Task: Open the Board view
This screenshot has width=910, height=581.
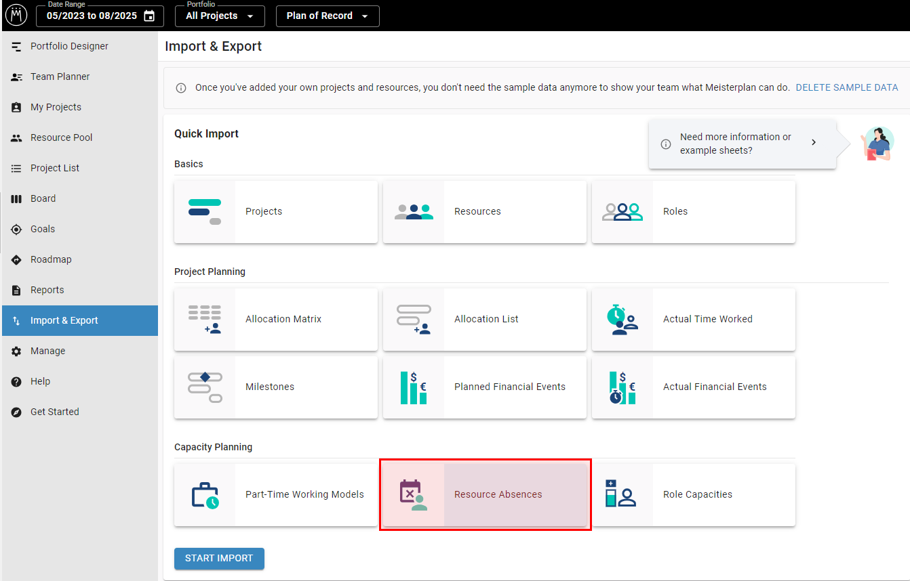Action: pyautogui.click(x=80, y=199)
